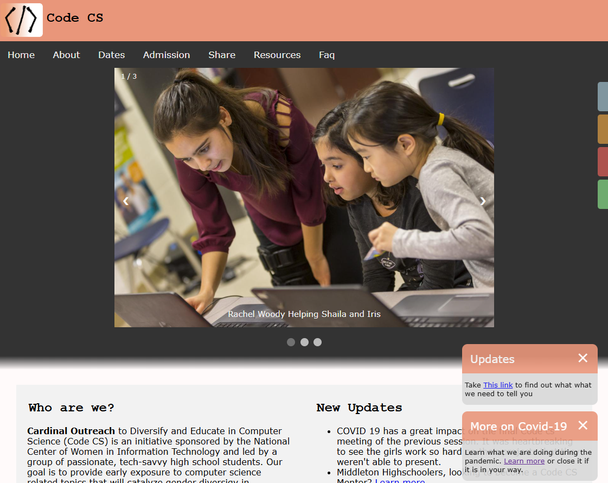
Task: Open the red sidebar tab
Action: [604, 162]
